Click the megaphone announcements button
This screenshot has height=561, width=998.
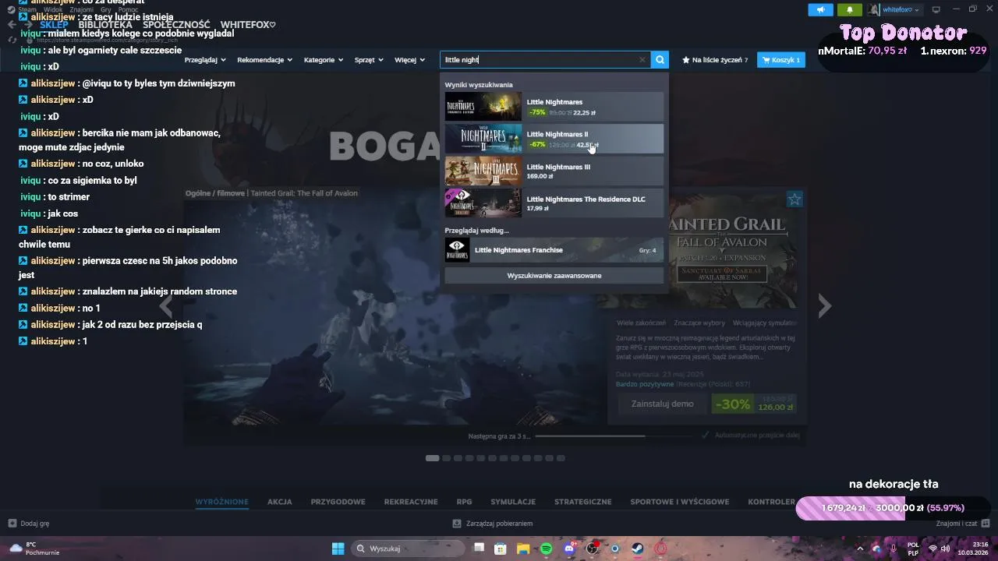(820, 9)
